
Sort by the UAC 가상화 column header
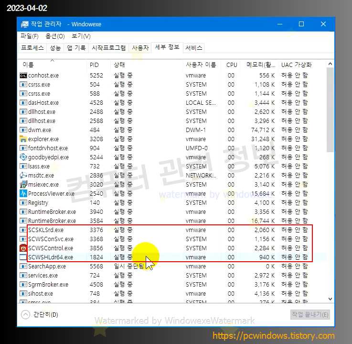click(x=302, y=65)
